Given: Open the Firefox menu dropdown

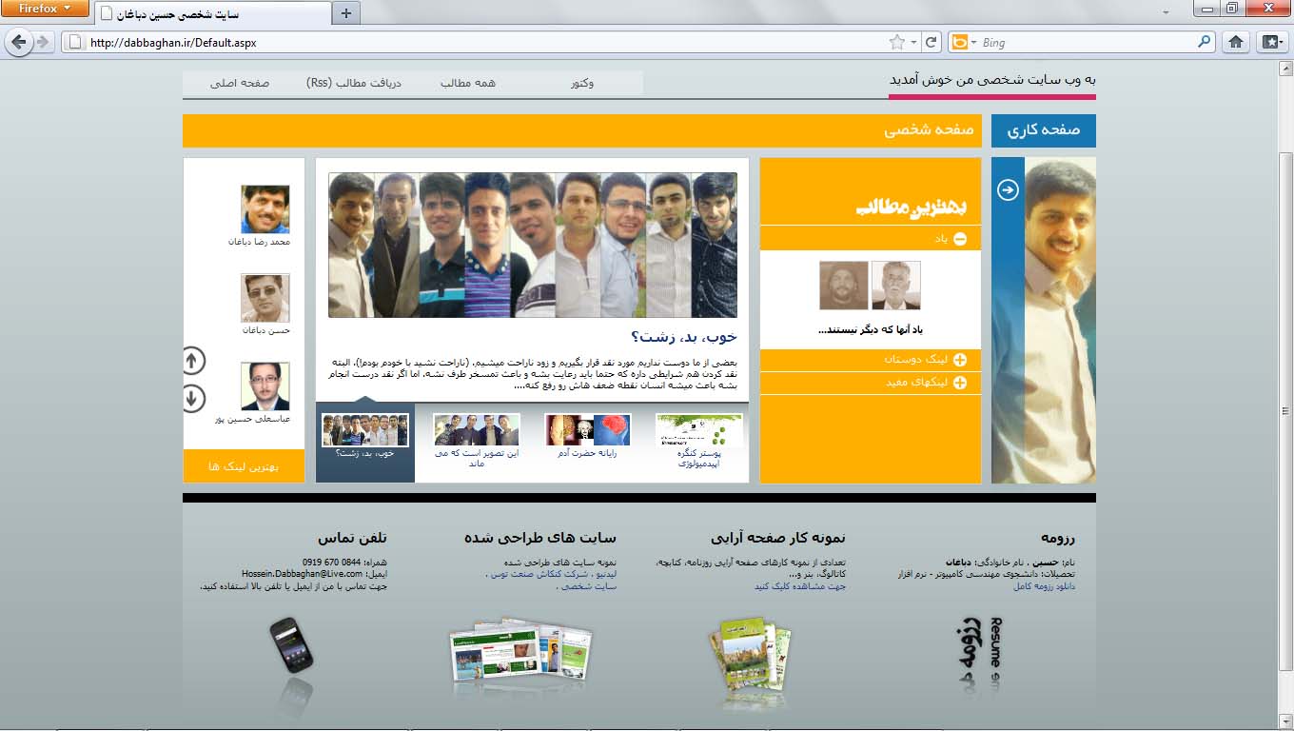Looking at the screenshot, I should [45, 9].
